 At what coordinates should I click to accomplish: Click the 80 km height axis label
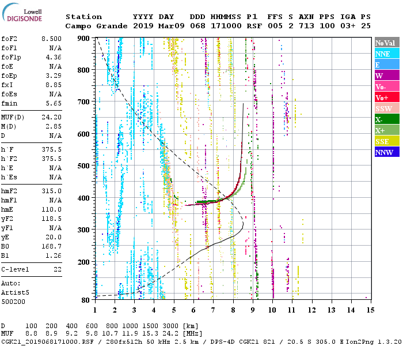click(86, 300)
